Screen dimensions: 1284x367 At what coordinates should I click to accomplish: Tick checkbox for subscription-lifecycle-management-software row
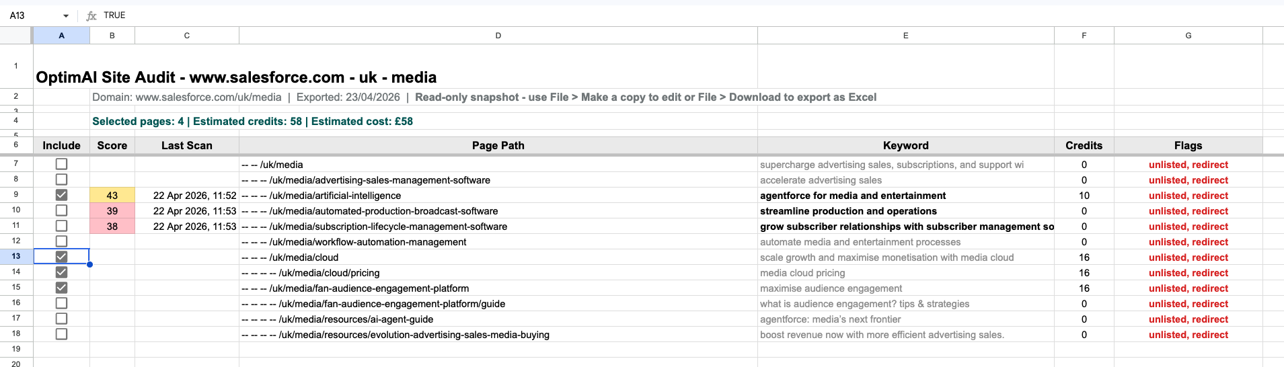point(61,226)
